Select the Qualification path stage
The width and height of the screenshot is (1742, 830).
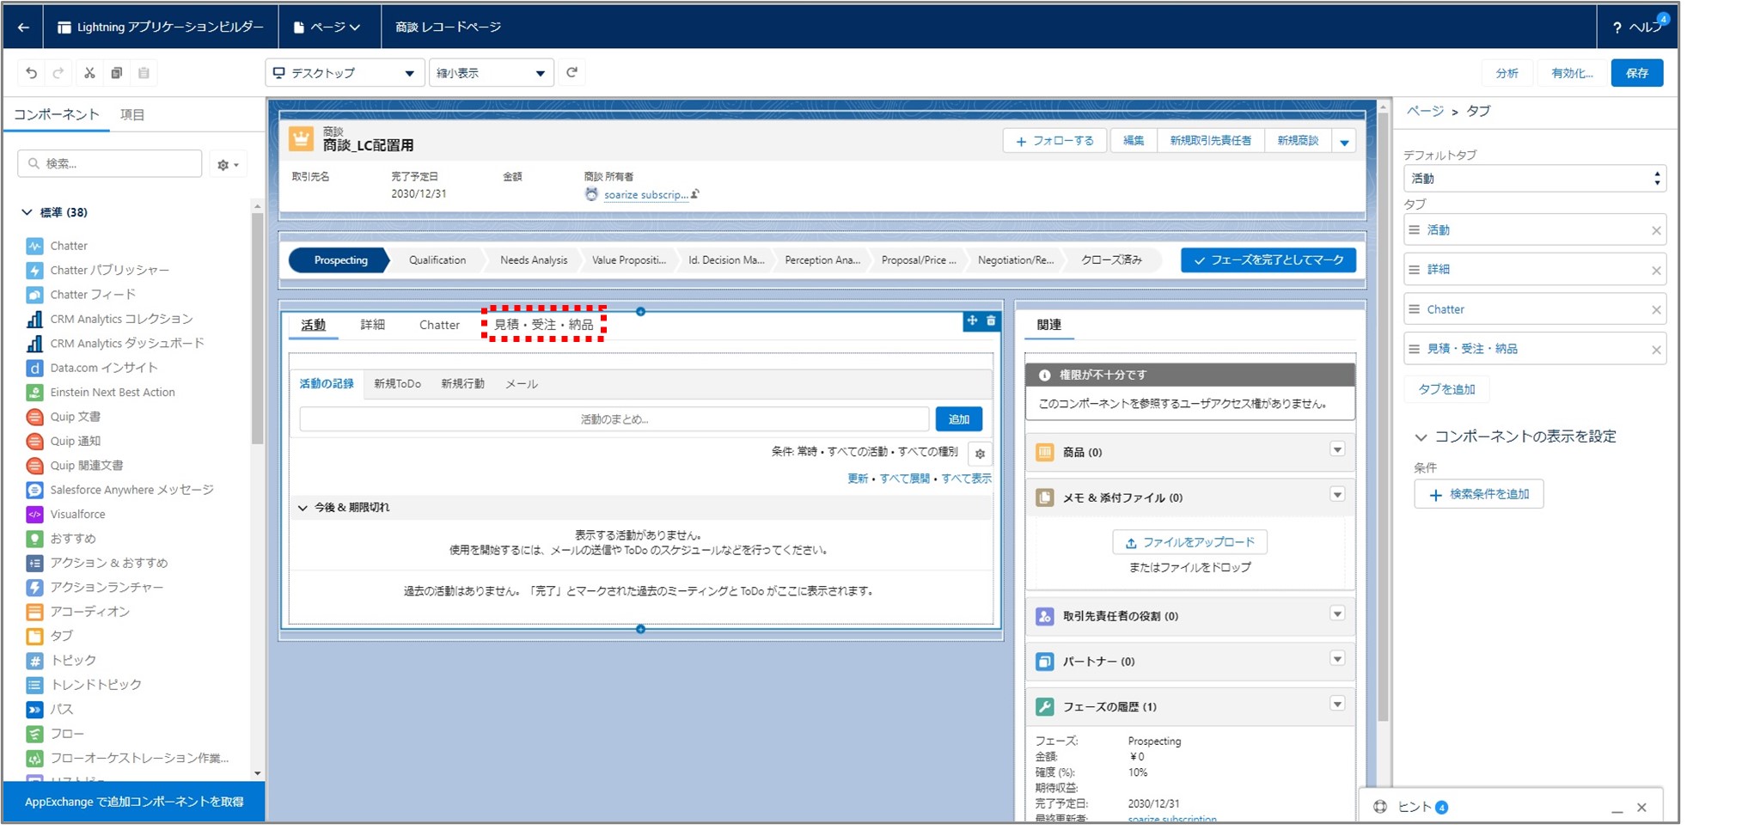coord(437,260)
